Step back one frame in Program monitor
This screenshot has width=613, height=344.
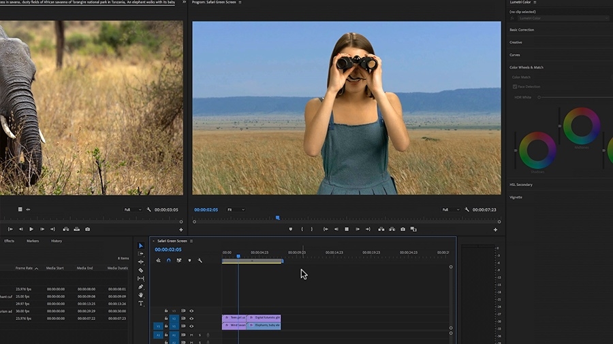(336, 229)
